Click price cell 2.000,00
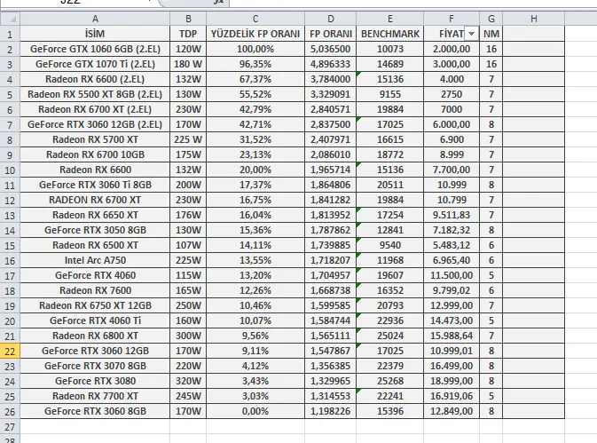Image resolution: width=597 pixels, height=443 pixels. pyautogui.click(x=452, y=49)
